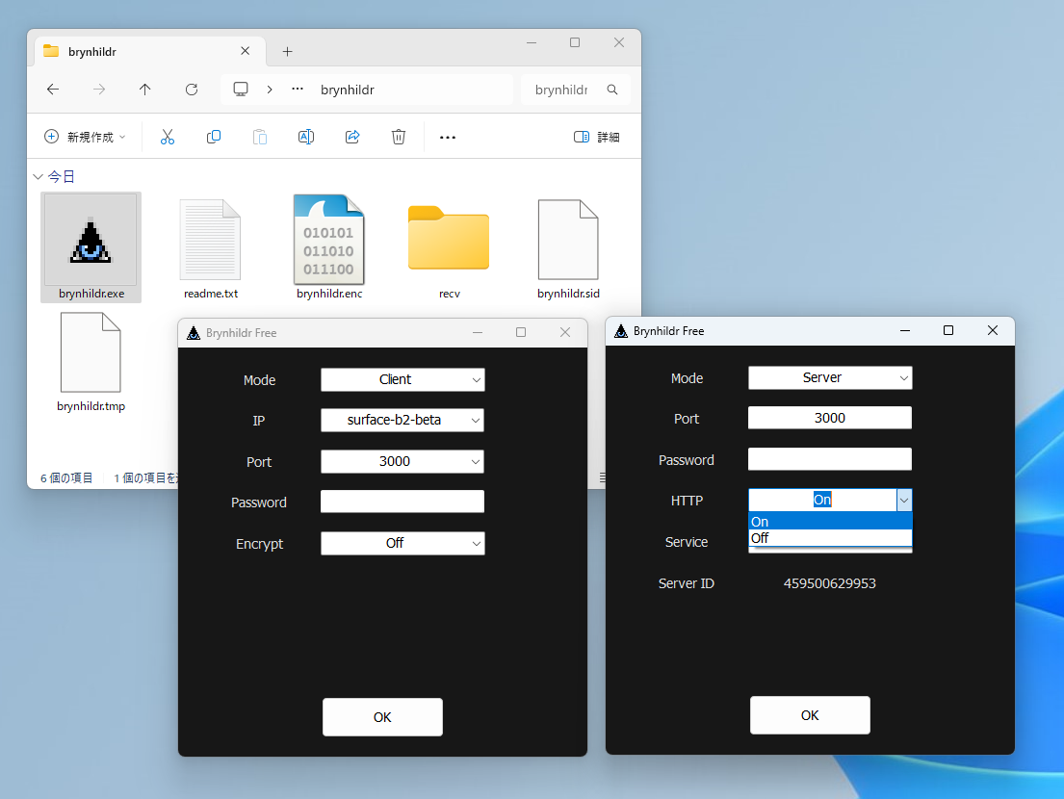
Task: Click the Explorer search box
Action: (575, 90)
